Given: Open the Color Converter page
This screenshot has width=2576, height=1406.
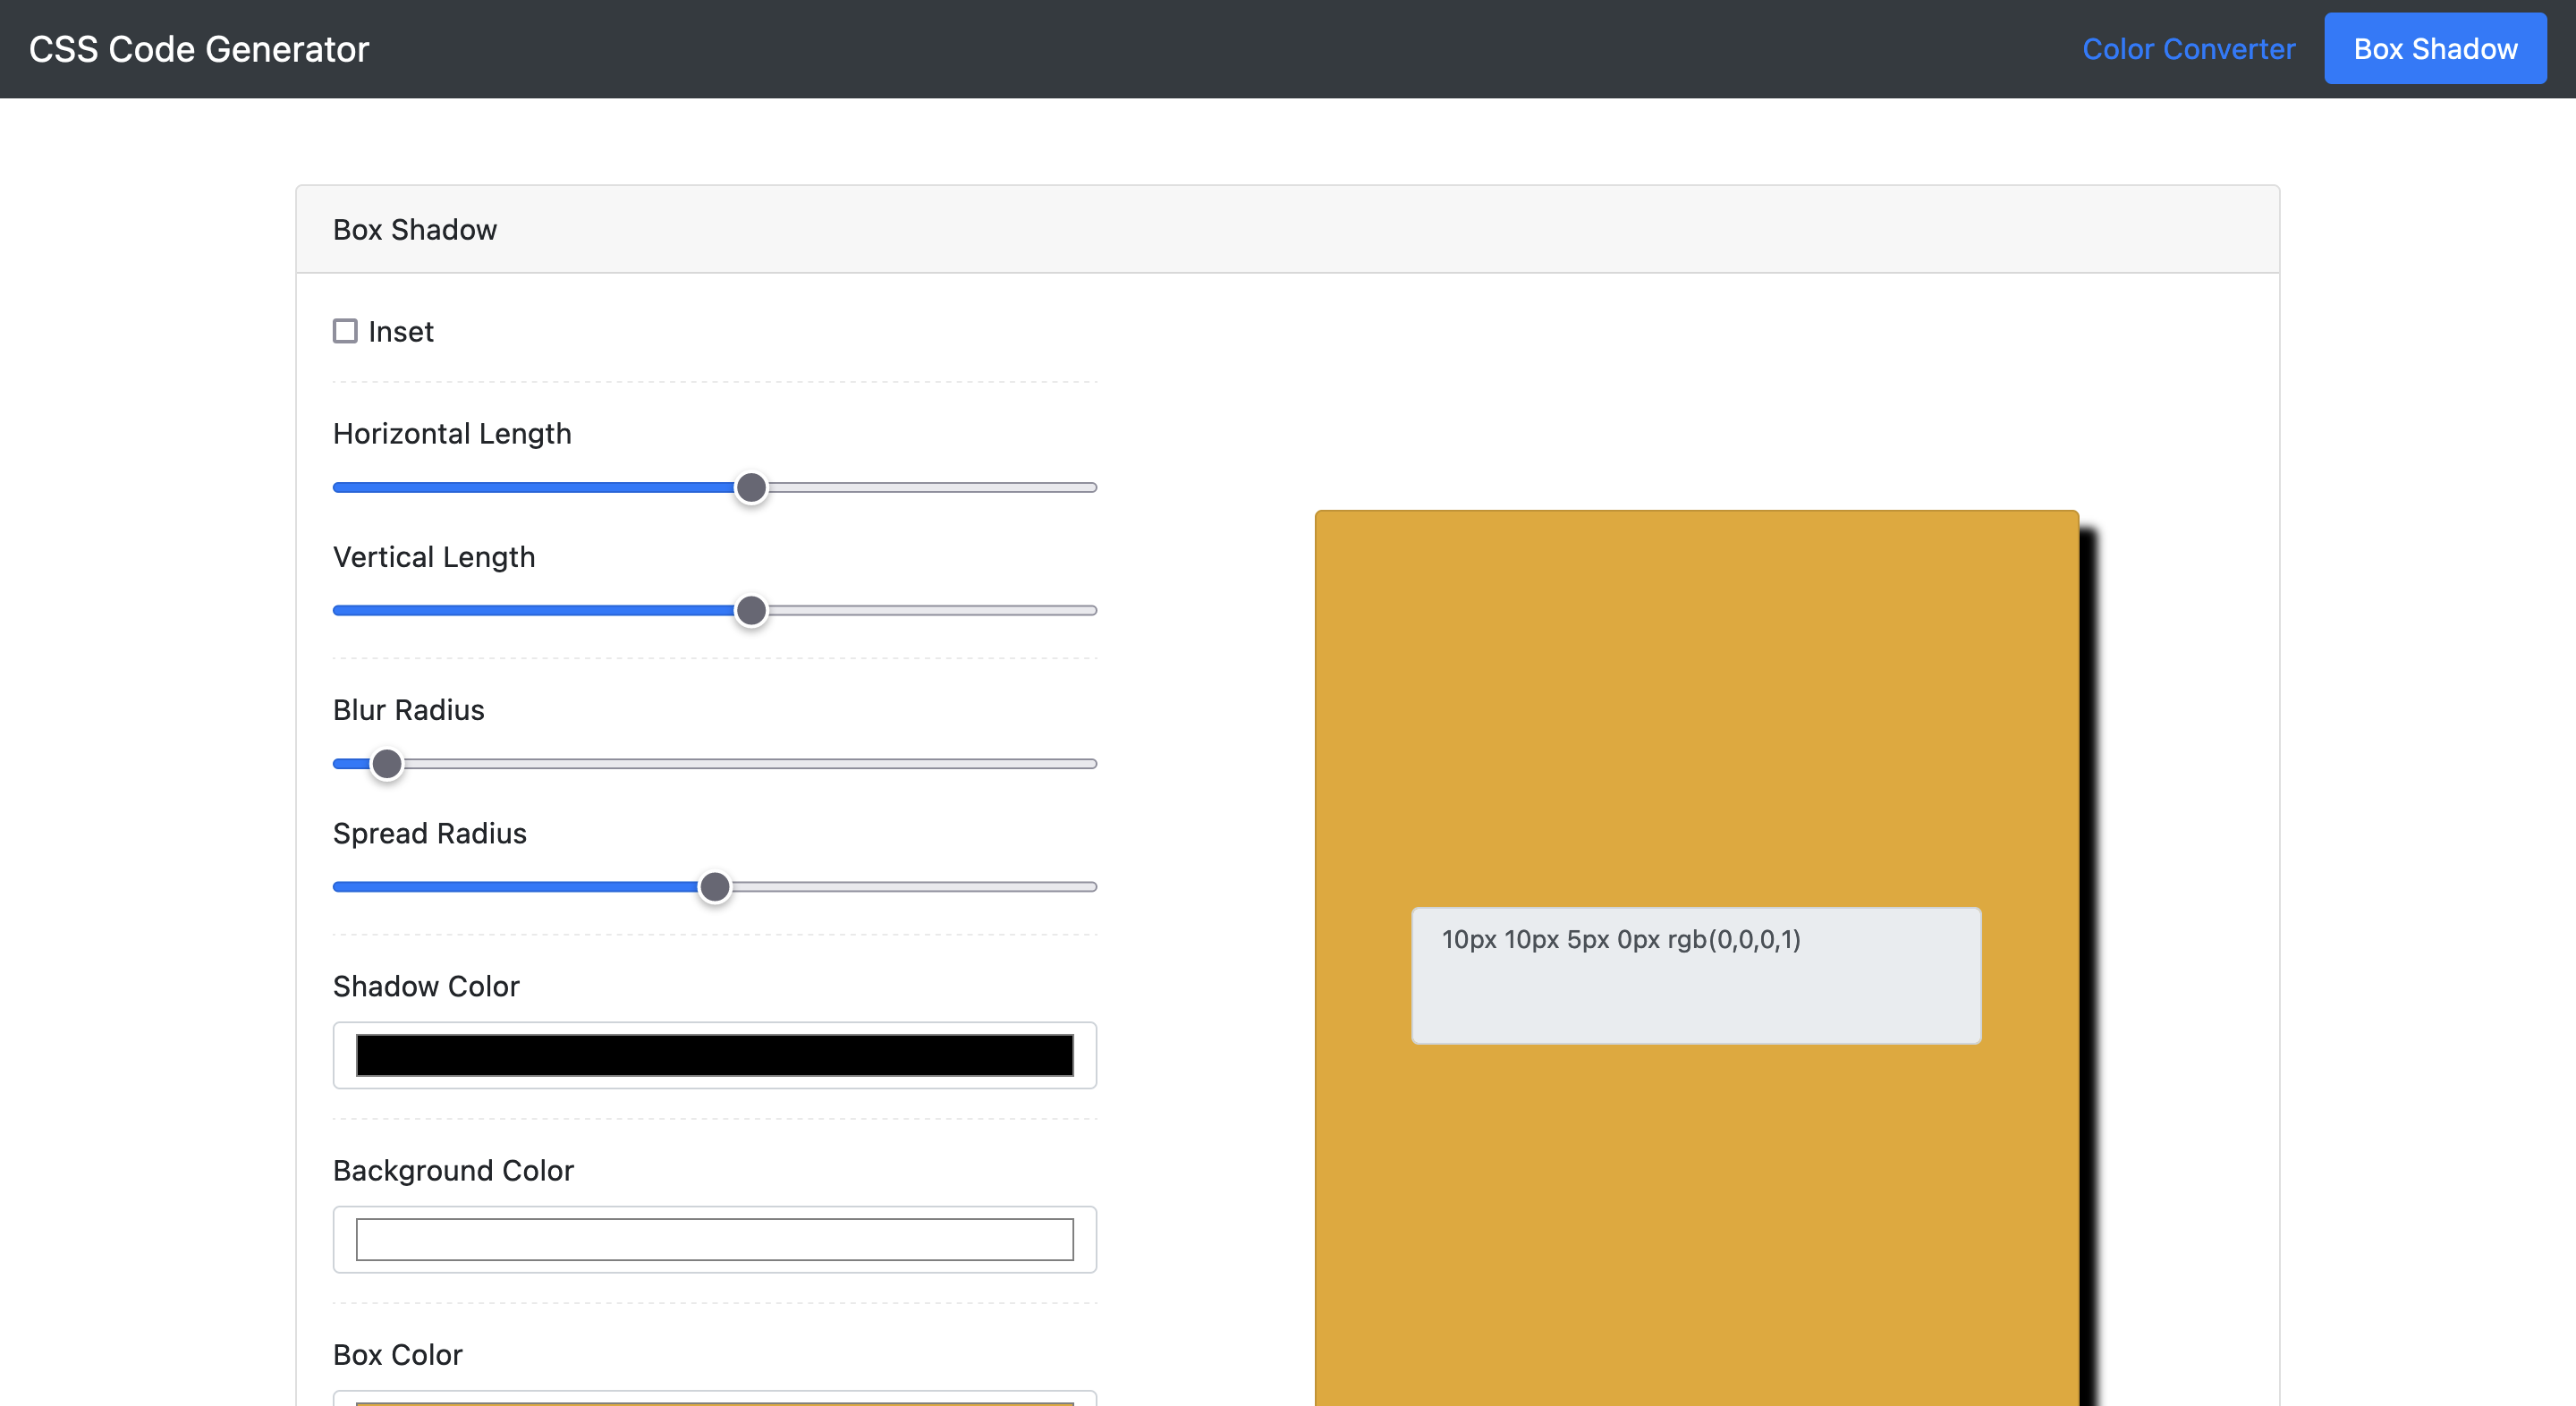Looking at the screenshot, I should [2188, 49].
